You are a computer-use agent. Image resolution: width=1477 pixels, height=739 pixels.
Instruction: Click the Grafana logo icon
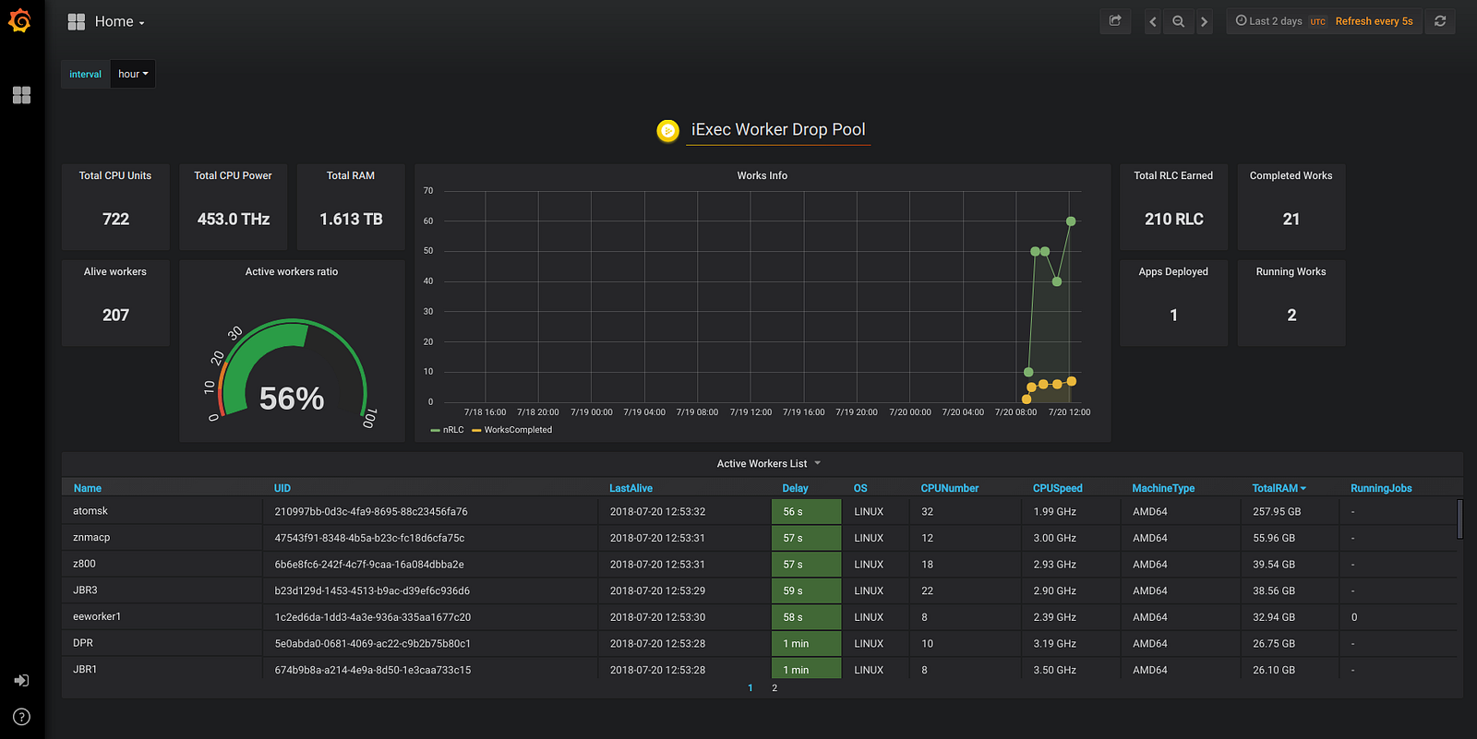coord(19,20)
